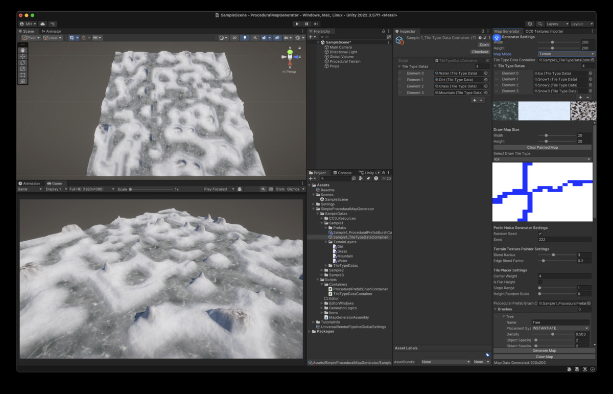Select the Rect tool in Scene view
Screen dimensions: 613x394
(x=22, y=75)
